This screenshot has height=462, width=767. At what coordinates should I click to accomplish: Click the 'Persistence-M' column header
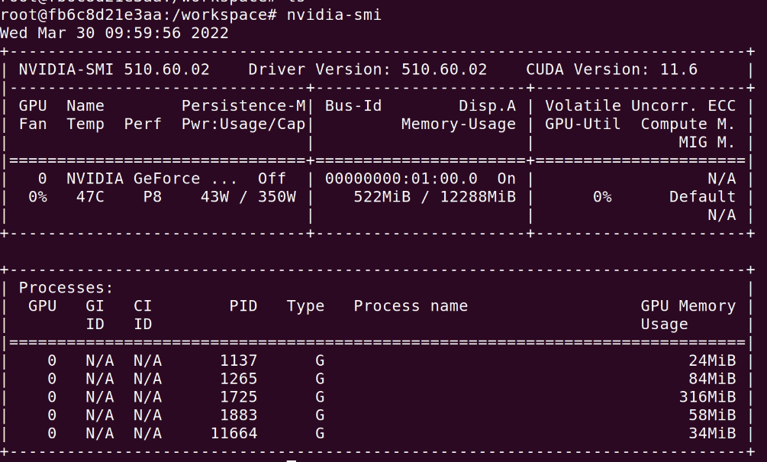[x=243, y=105]
